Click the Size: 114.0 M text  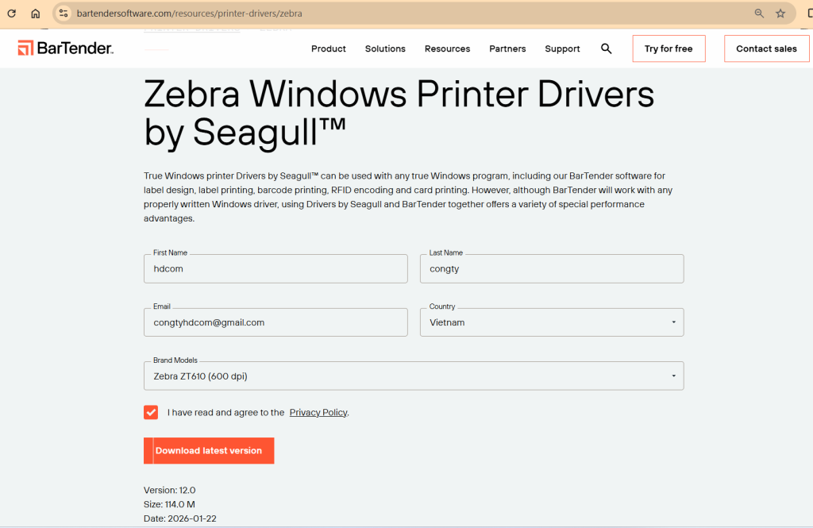pos(170,504)
